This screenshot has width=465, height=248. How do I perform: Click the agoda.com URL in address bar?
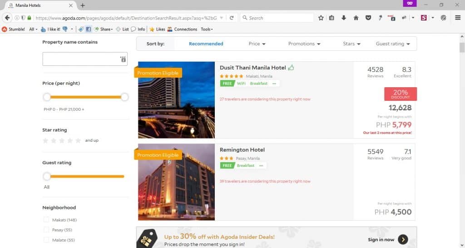(126, 18)
